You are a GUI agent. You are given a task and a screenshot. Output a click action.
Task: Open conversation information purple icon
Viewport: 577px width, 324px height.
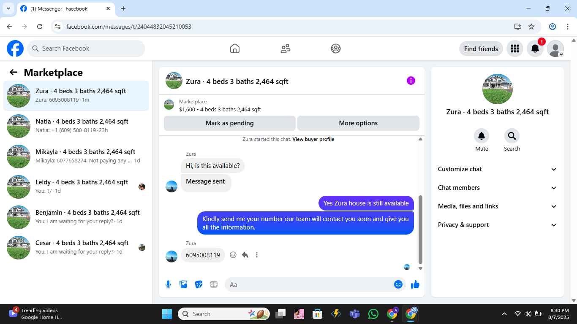pos(411,81)
